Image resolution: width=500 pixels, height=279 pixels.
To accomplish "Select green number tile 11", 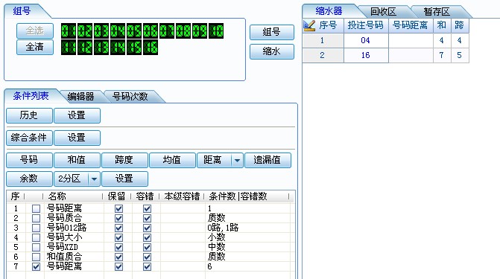I will point(69,47).
